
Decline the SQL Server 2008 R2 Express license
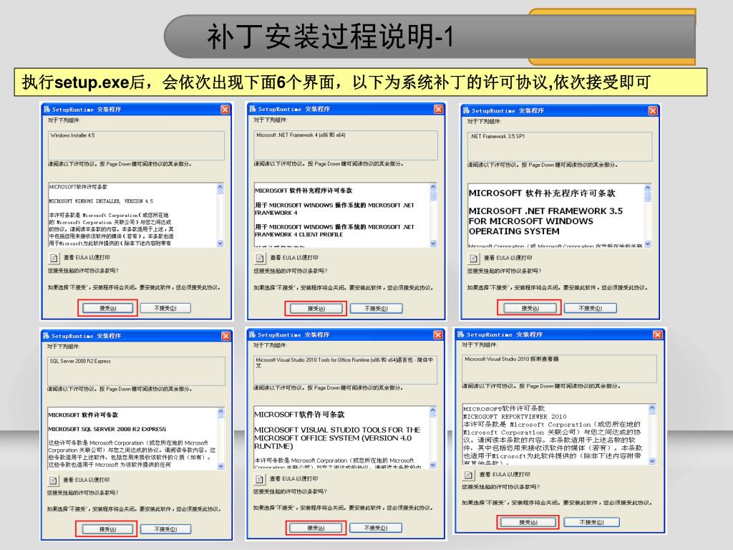pyautogui.click(x=165, y=529)
